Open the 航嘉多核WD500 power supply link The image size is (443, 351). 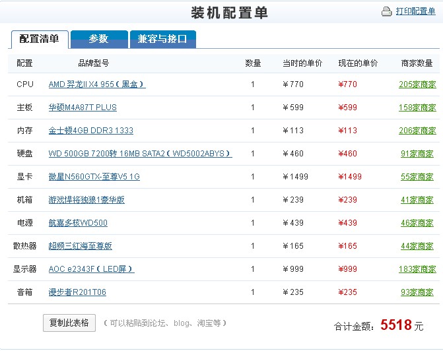(78, 223)
